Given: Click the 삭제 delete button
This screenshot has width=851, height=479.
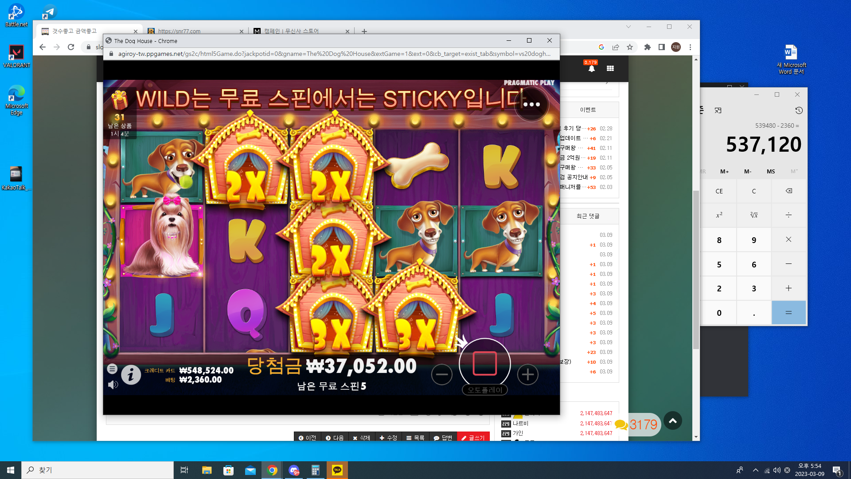Looking at the screenshot, I should pyautogui.click(x=362, y=437).
